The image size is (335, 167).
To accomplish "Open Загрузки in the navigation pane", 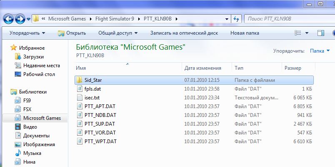I will tap(33, 57).
